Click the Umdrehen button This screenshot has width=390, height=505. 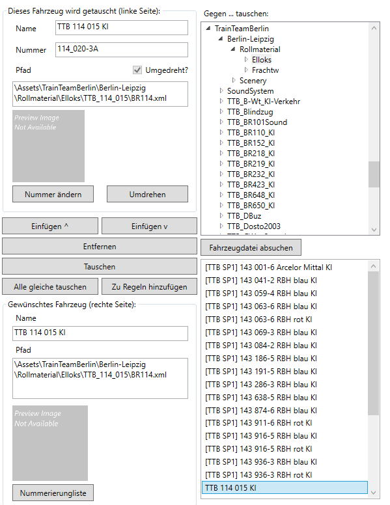147,194
